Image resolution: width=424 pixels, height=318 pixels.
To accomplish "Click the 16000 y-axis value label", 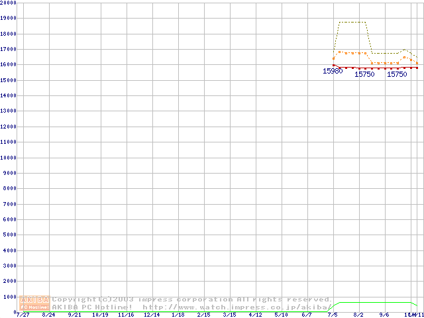I will 9,65.
